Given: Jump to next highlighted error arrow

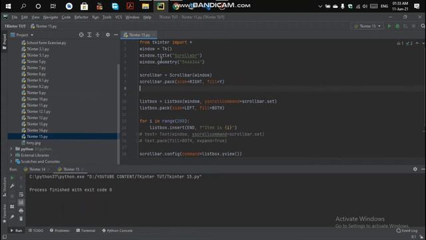Looking at the screenshot, I should point(423,43).
